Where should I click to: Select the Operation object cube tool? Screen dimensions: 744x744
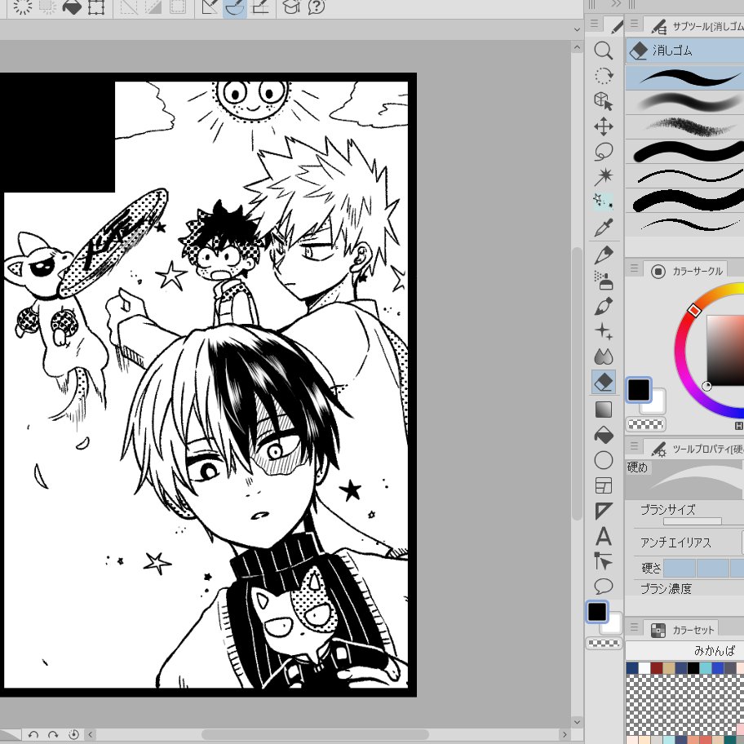(x=603, y=101)
